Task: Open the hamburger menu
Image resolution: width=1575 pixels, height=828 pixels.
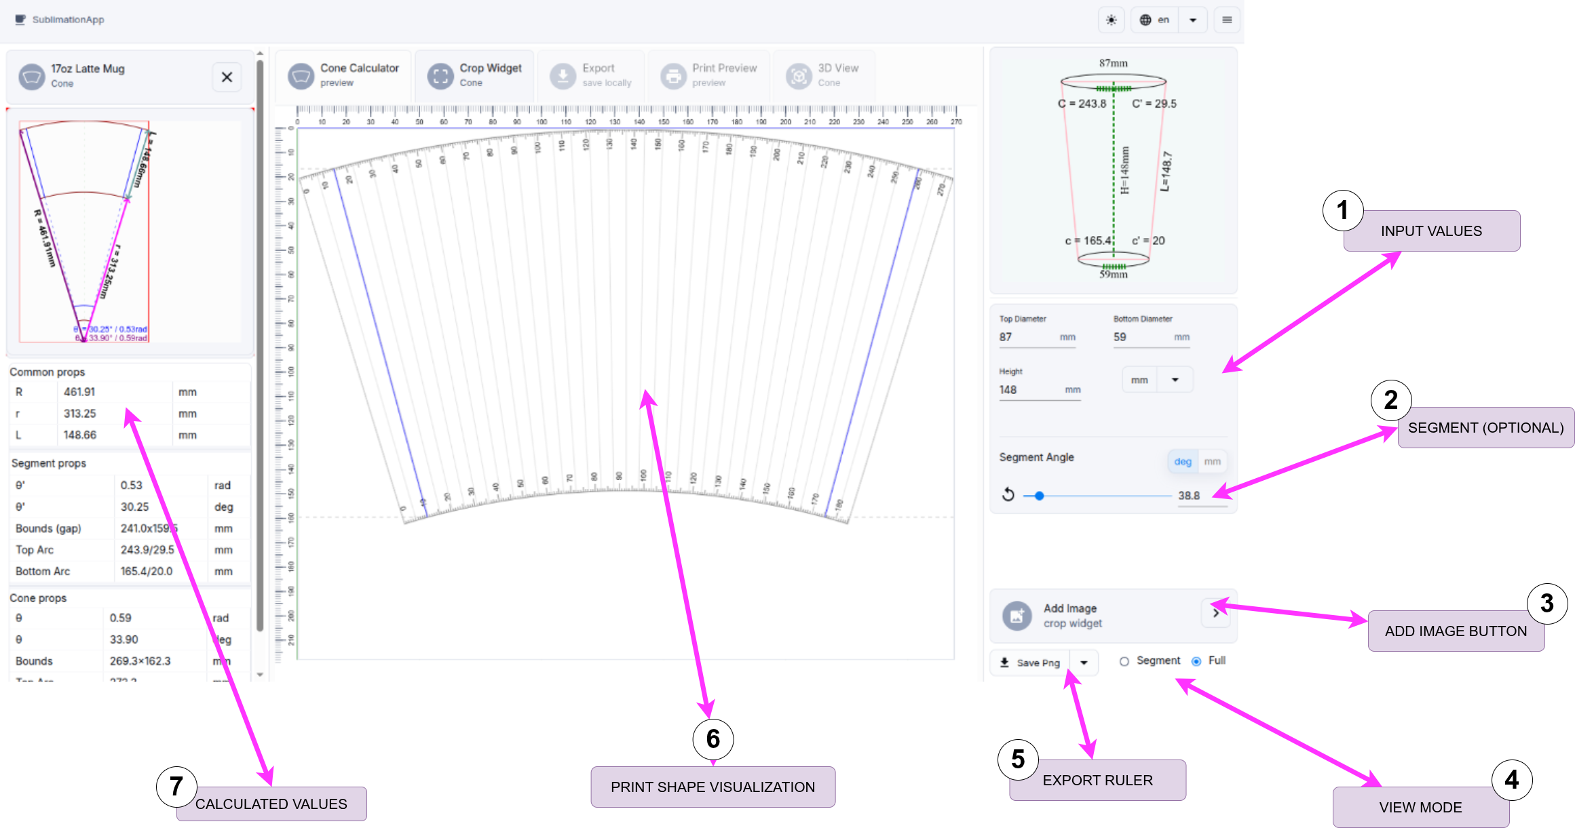Action: click(1226, 20)
